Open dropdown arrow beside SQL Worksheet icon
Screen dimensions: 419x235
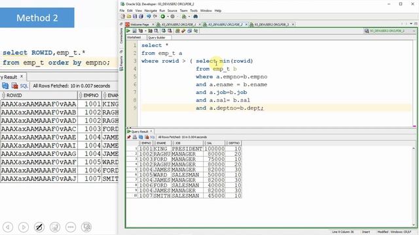(189, 16)
